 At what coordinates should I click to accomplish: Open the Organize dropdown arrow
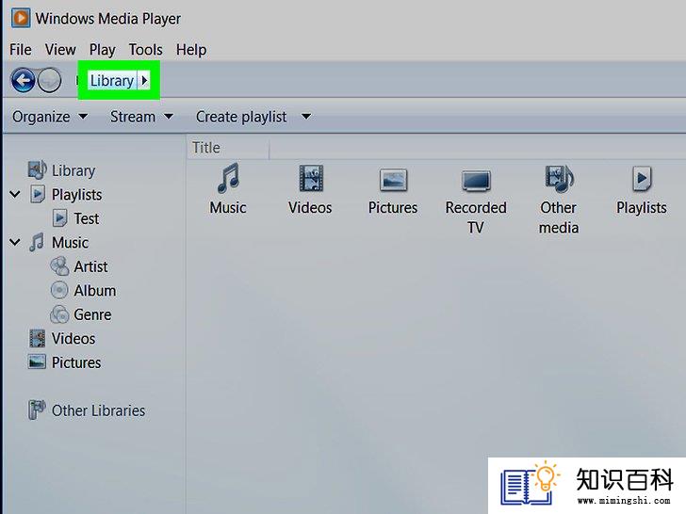click(x=83, y=117)
